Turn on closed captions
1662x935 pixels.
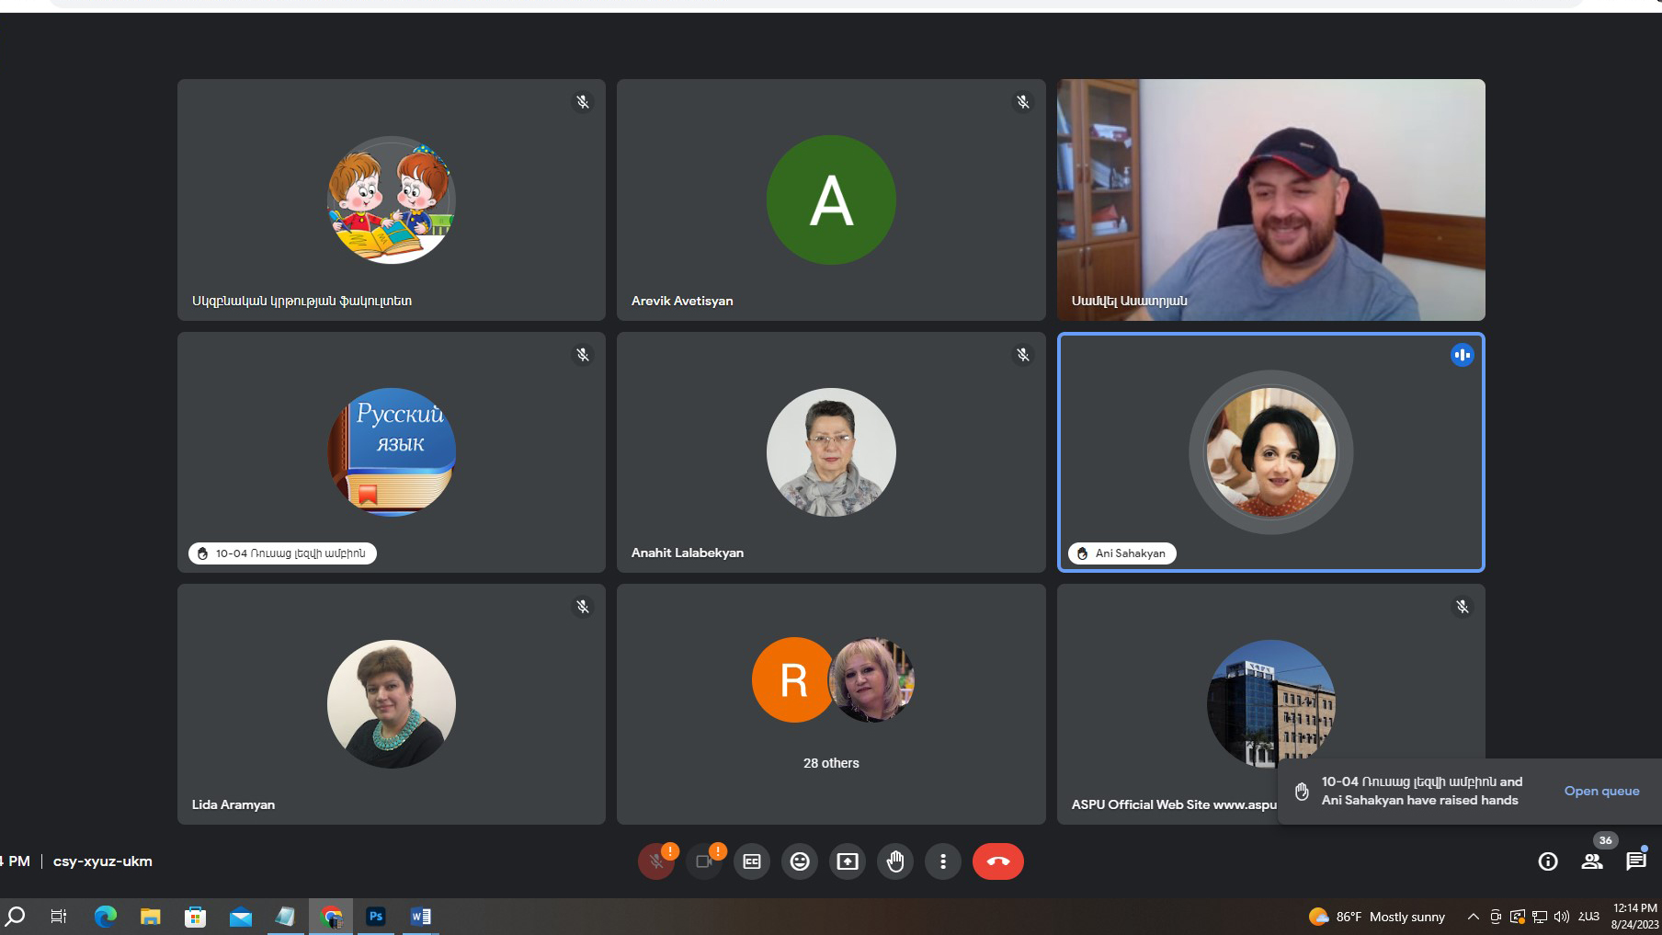[x=752, y=861]
